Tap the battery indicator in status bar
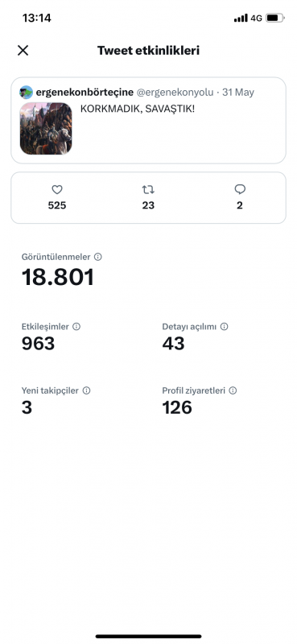This screenshot has width=297, height=644. (x=274, y=18)
